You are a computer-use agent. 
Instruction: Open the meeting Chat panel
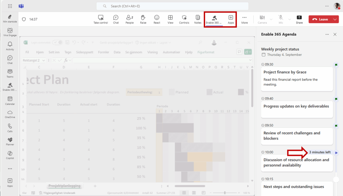click(116, 19)
